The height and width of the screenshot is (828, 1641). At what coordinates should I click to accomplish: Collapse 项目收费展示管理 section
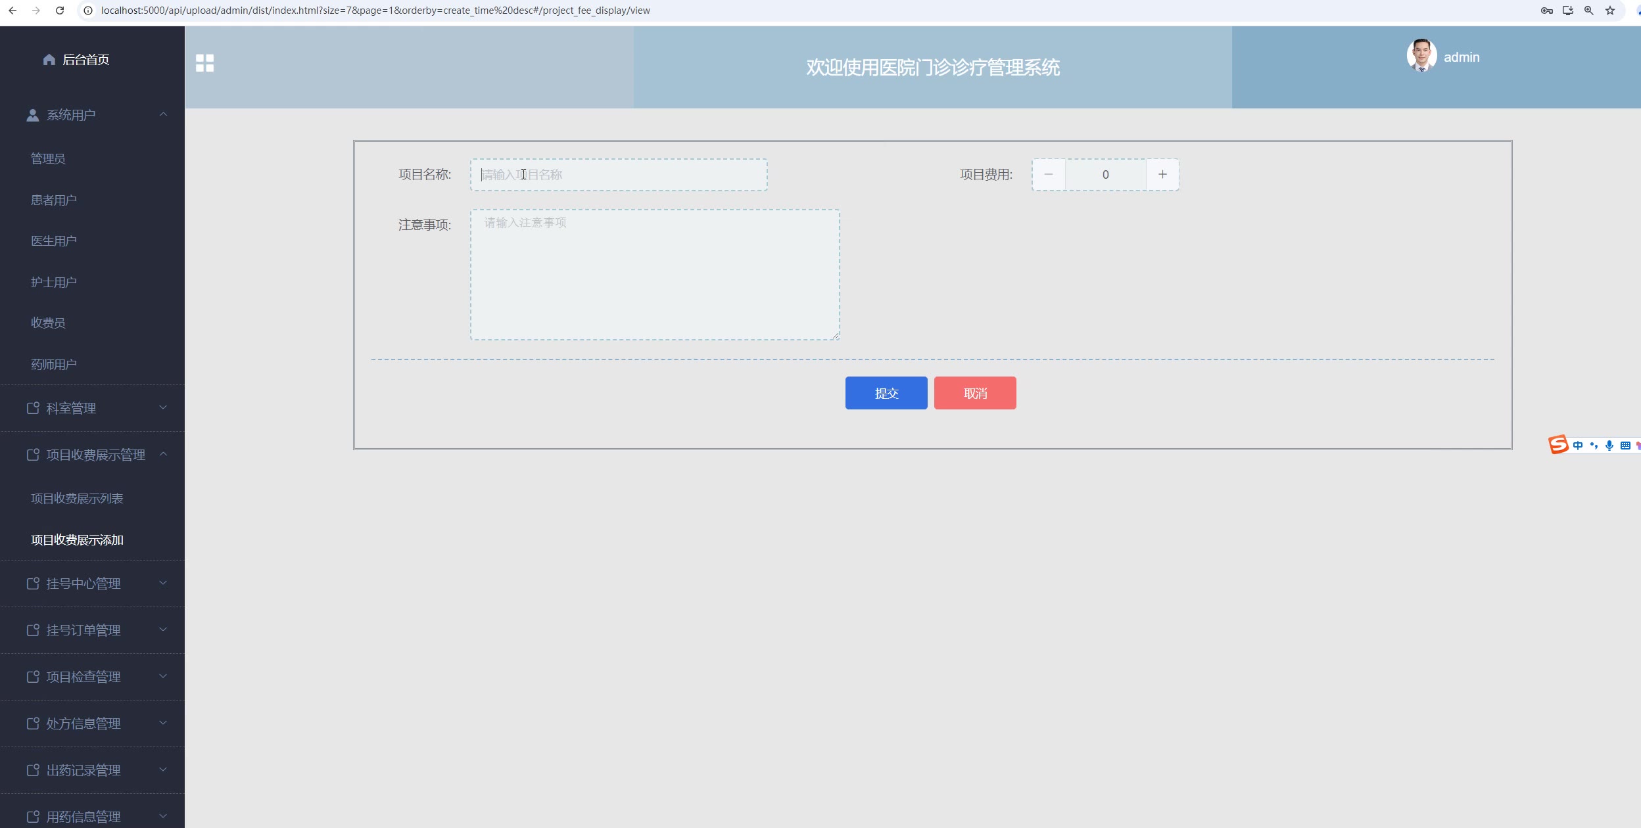tap(163, 455)
